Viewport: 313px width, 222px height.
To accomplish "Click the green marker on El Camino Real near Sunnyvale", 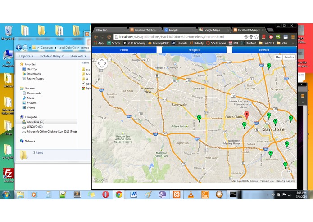I will [x=199, y=118].
